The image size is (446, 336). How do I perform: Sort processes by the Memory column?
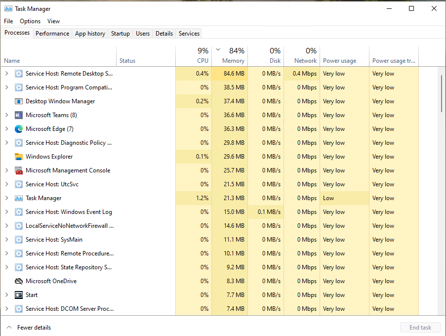tap(233, 55)
